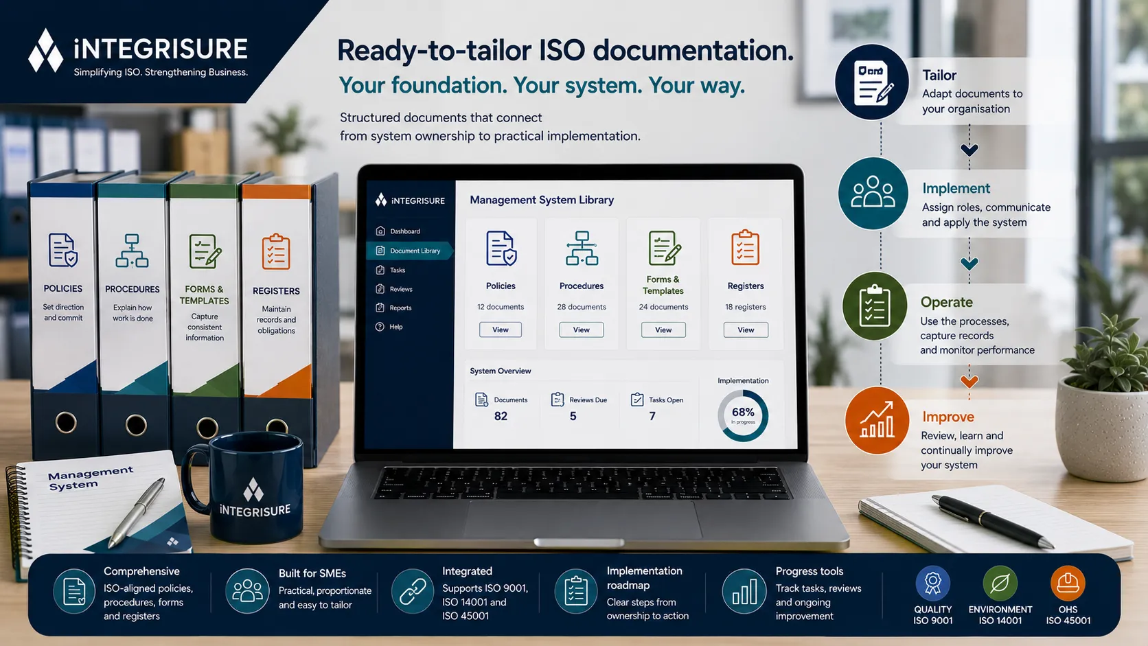The image size is (1148, 646).
Task: Click the 68% implementation progress ring
Action: click(743, 415)
